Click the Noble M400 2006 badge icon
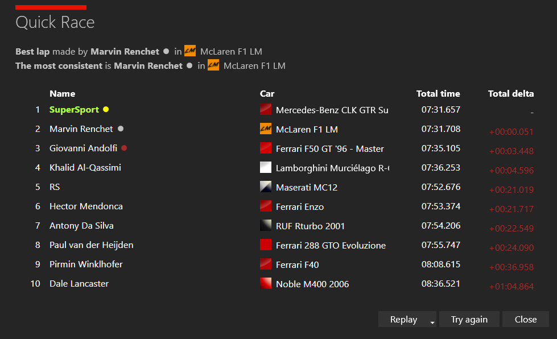Screen dimensions: 557x339 (x=265, y=283)
